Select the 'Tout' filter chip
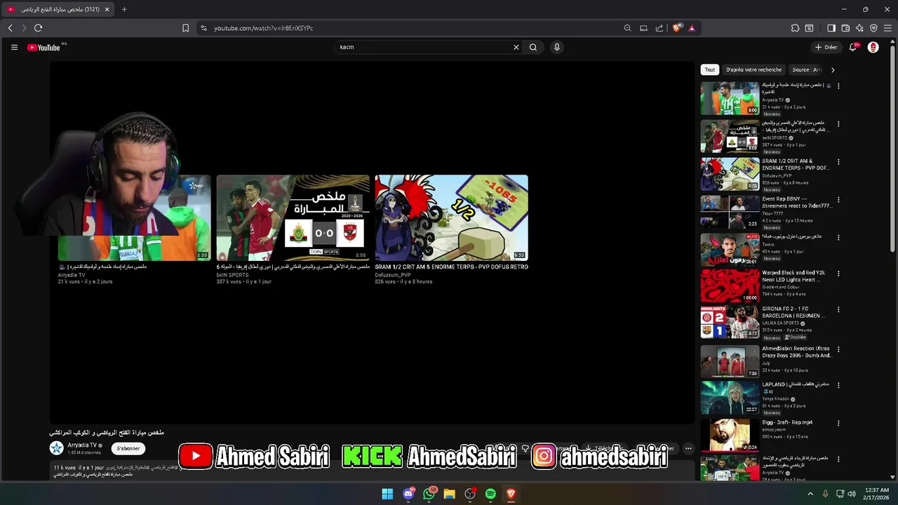Viewport: 898px width, 505px height. [710, 69]
